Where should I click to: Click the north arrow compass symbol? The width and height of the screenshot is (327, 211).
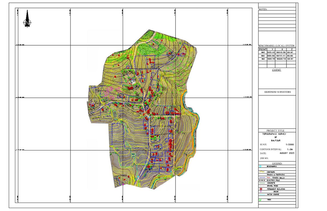click(x=27, y=19)
